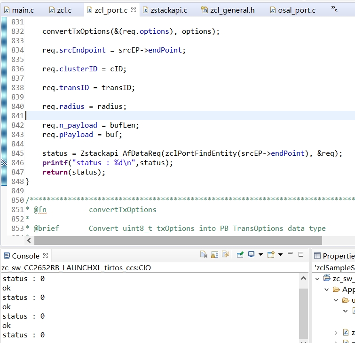This screenshot has width=355, height=343.
Task: Collapse the App folder in the project tree
Action: (327, 290)
